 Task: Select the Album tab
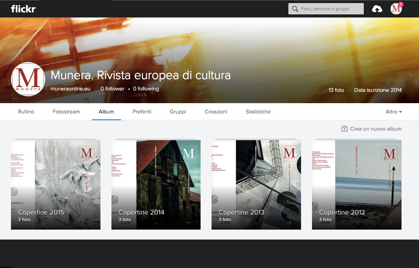(x=106, y=112)
